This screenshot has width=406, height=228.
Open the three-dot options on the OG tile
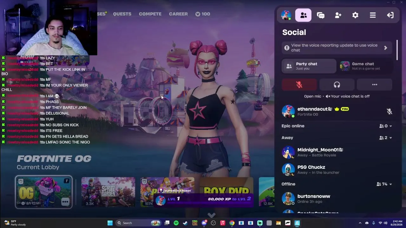[65, 202]
